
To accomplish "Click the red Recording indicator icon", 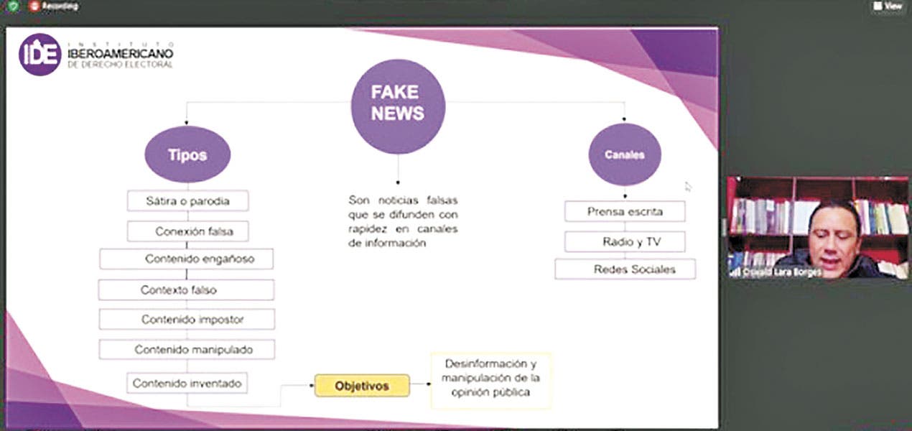I will [34, 6].
